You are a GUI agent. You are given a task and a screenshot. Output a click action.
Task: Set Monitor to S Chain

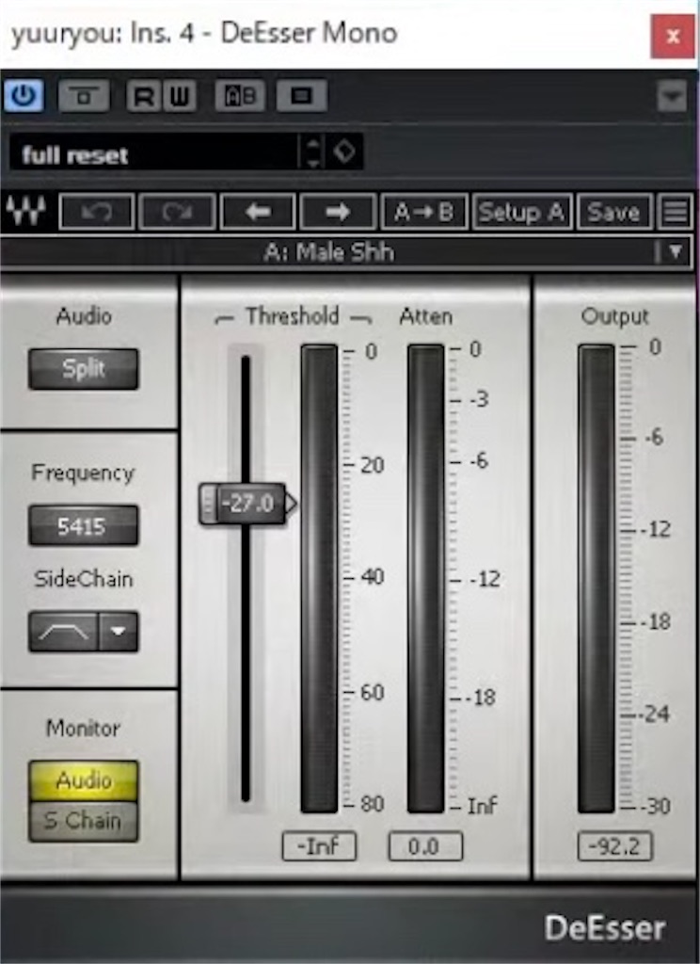coord(83,821)
